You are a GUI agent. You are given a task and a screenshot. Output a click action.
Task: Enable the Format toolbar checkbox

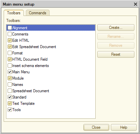tap(10, 53)
